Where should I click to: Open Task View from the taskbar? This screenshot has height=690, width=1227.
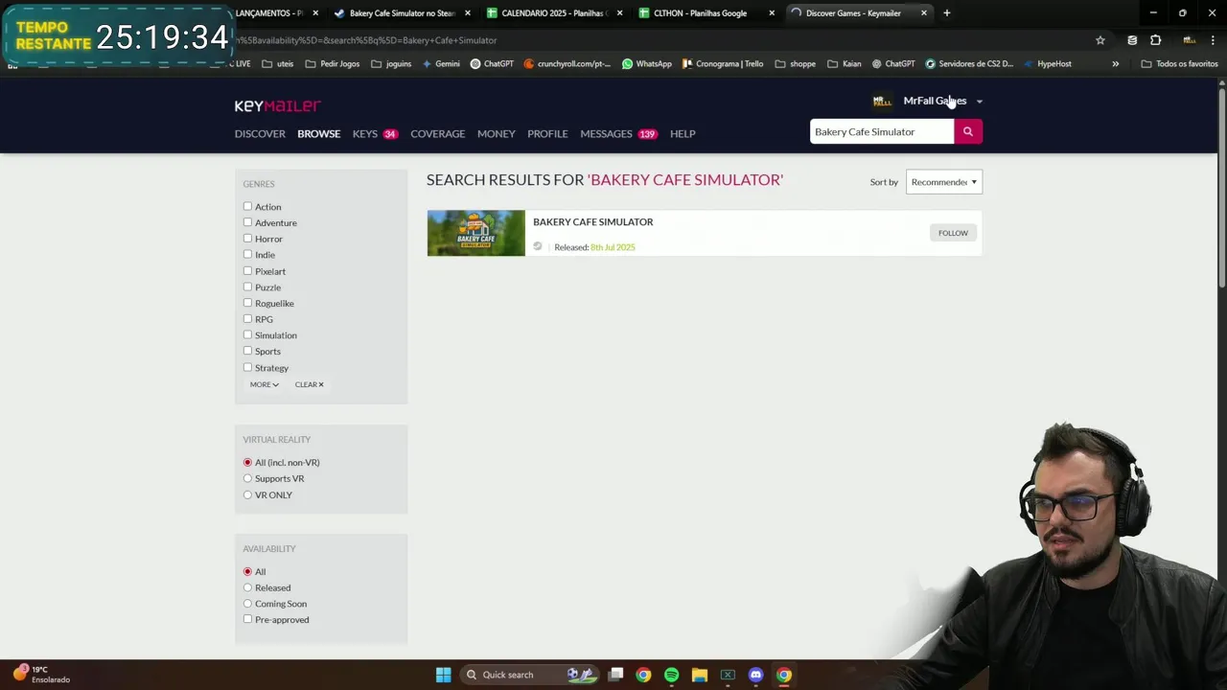click(x=616, y=675)
